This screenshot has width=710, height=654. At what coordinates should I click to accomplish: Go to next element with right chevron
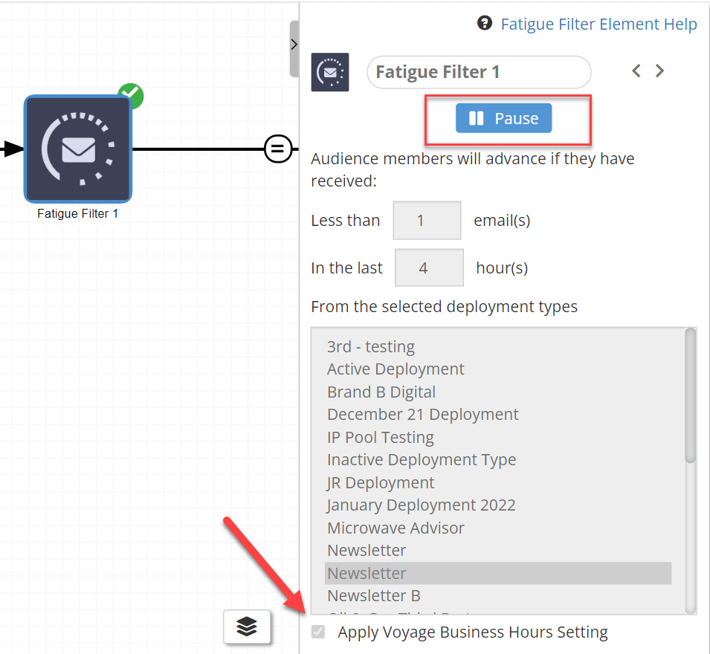point(659,71)
